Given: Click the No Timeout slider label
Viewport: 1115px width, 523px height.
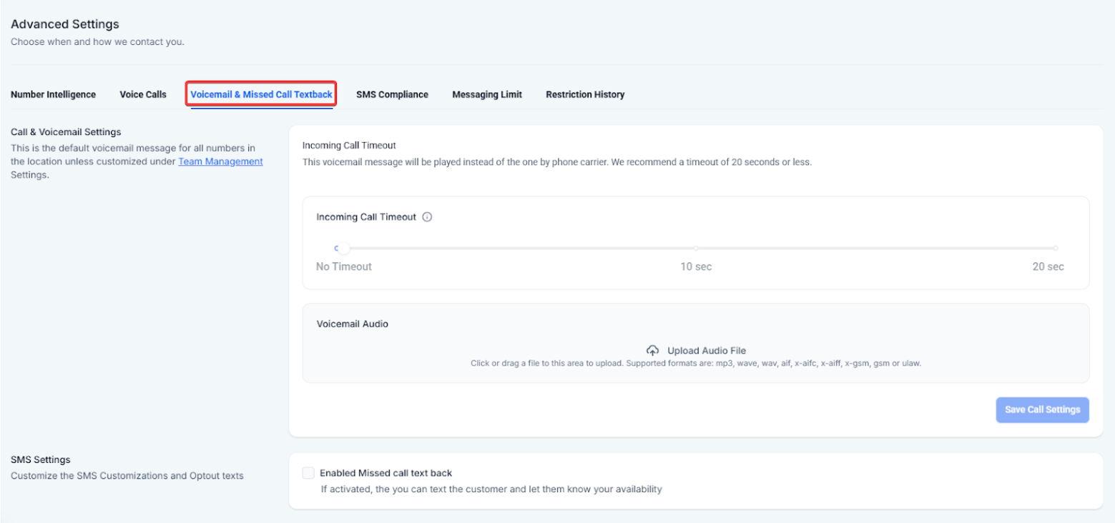Looking at the screenshot, I should 344,267.
